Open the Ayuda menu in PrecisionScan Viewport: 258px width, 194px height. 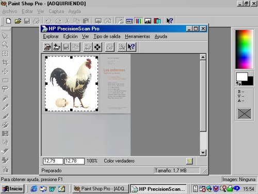(161, 36)
